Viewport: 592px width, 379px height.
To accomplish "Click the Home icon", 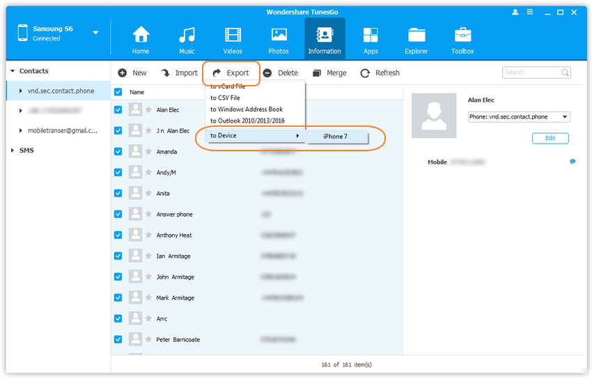I will 141,35.
